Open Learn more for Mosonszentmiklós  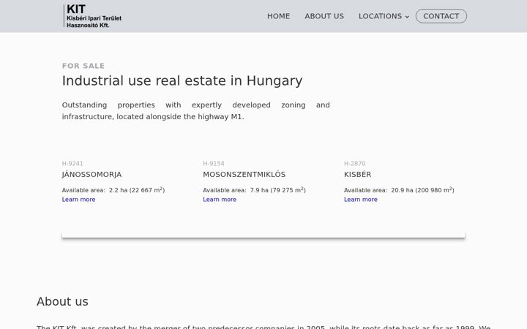click(x=220, y=200)
